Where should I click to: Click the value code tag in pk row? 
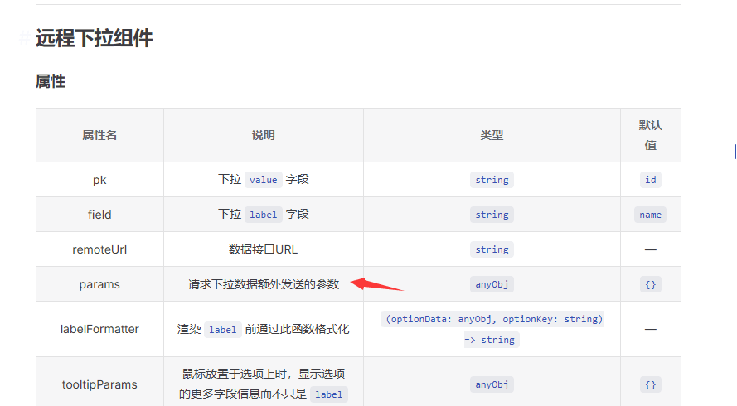click(263, 180)
